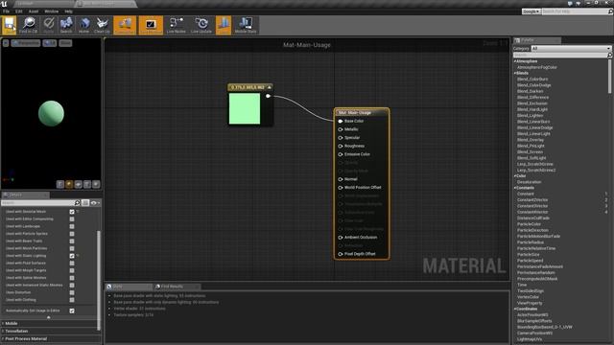Uncheck Automatically Set Usage in Editor

coord(72,310)
